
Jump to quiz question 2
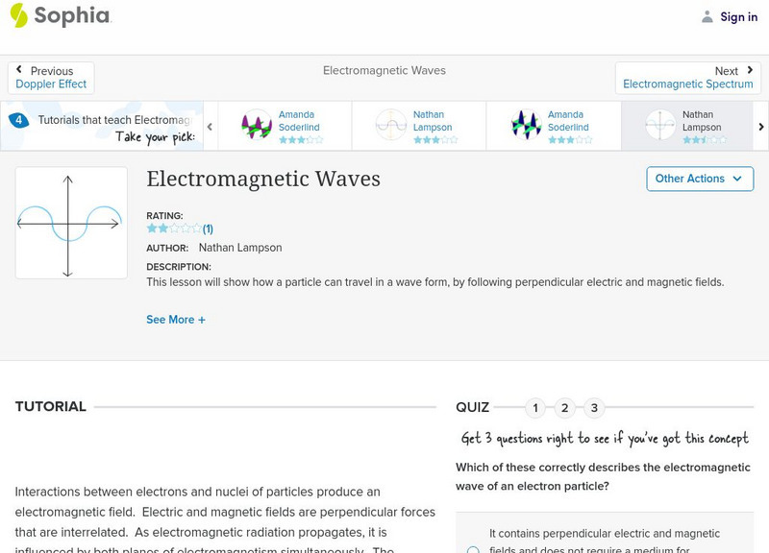[x=565, y=408]
